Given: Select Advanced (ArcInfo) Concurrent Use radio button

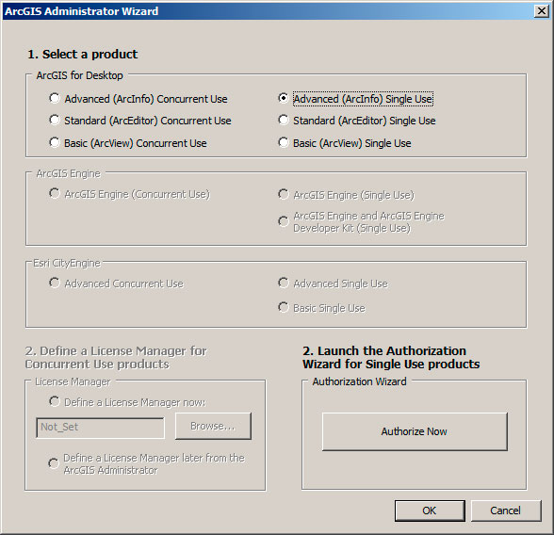Looking at the screenshot, I should (x=55, y=99).
